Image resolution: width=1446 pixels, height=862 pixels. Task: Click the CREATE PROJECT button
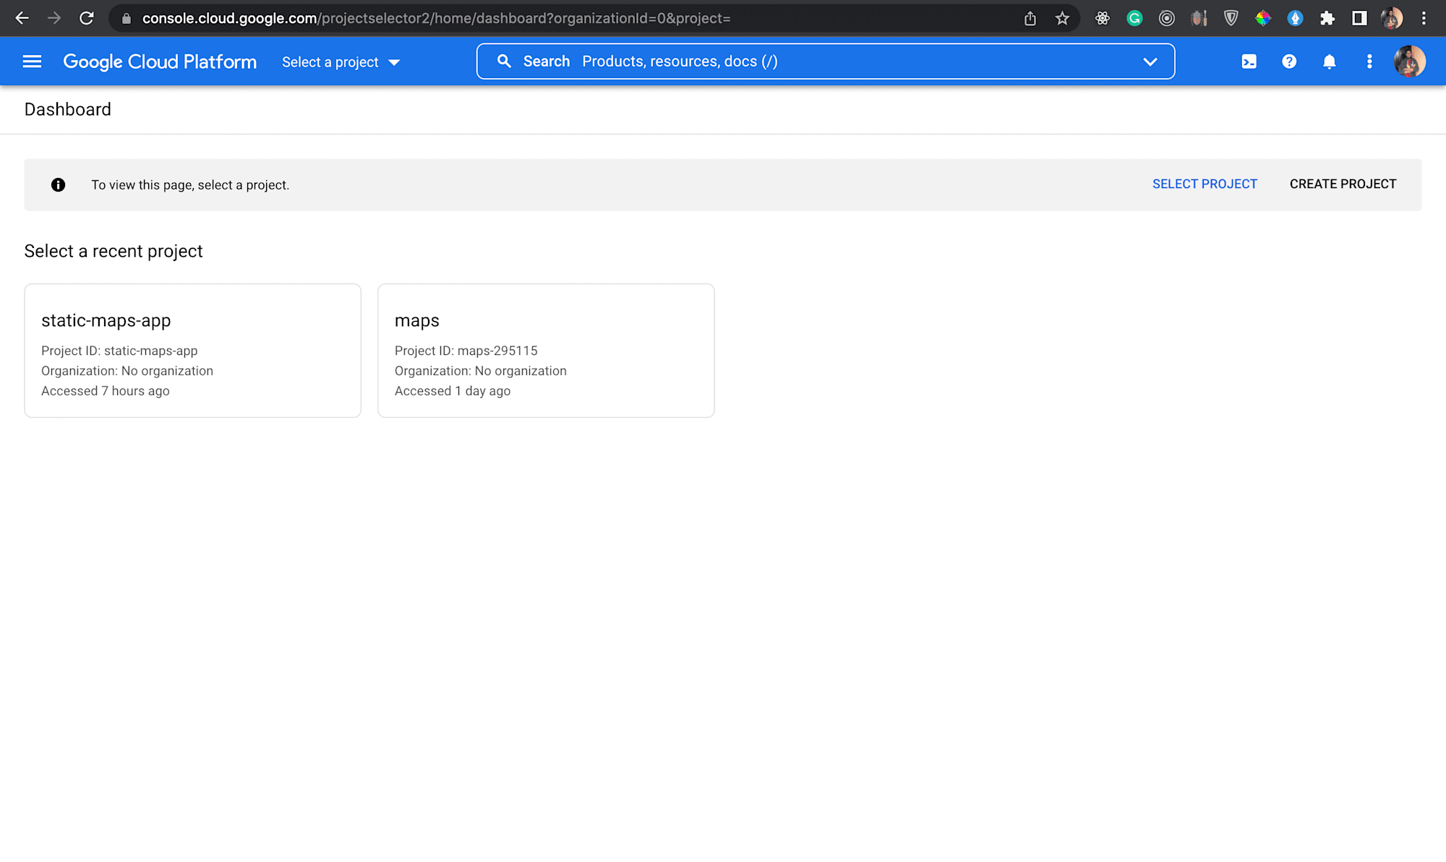click(x=1343, y=184)
